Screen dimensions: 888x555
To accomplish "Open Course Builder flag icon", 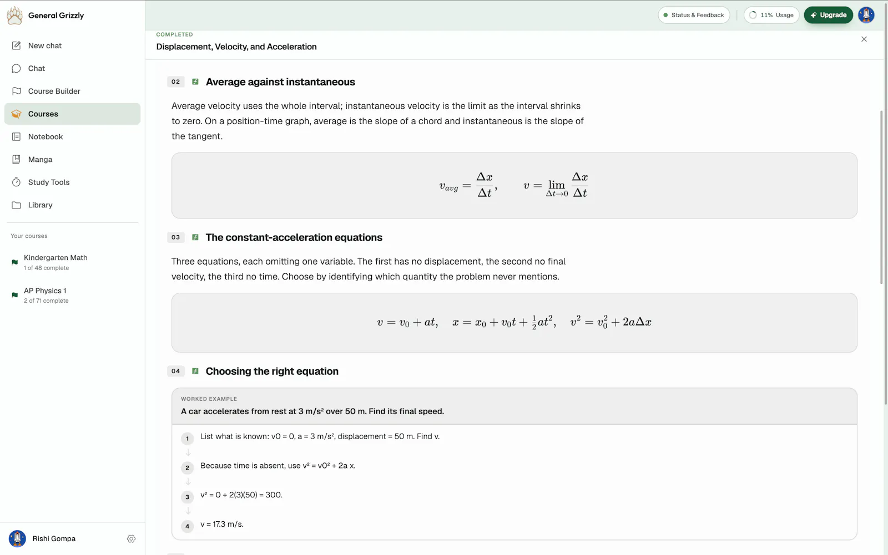I will pos(17,91).
